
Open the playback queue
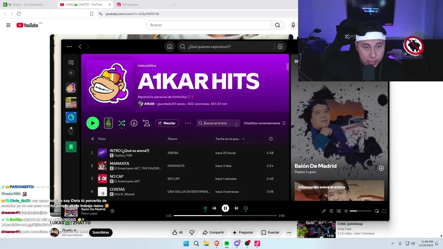(x=331, y=211)
